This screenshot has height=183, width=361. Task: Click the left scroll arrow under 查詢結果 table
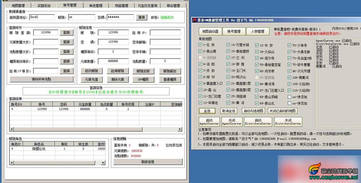click(x=12, y=129)
